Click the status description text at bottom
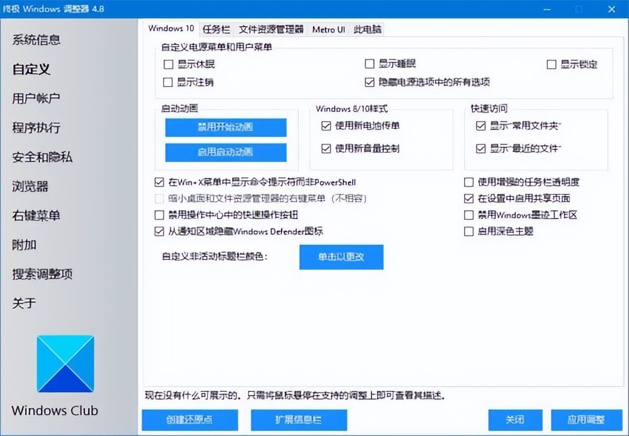629x436 pixels. [295, 395]
